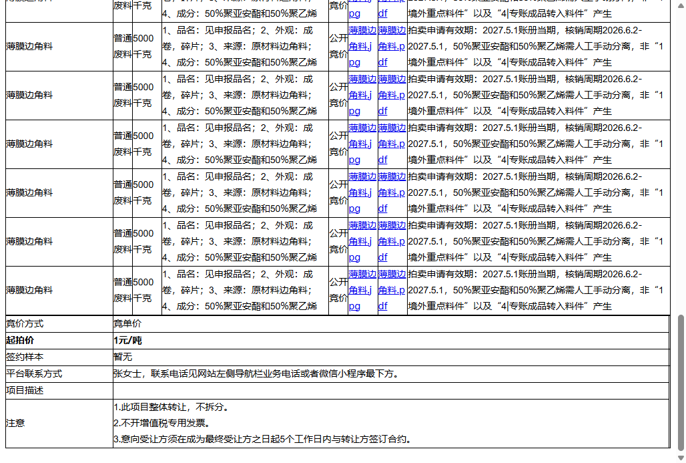Click the 项目描述 label cell
The image size is (686, 463).
[x=59, y=390]
